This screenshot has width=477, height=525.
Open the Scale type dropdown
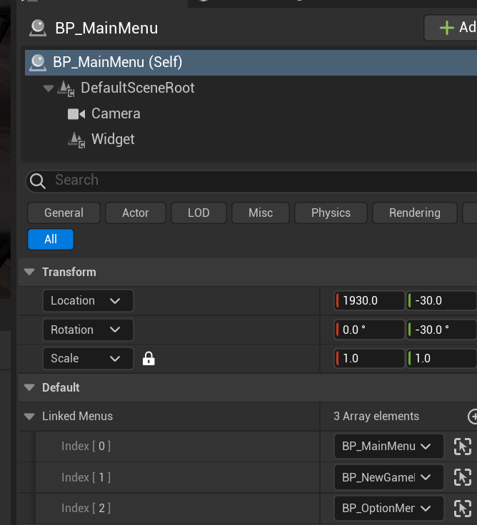point(88,359)
